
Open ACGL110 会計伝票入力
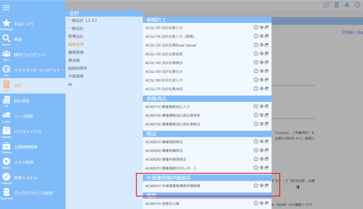pos(164,28)
